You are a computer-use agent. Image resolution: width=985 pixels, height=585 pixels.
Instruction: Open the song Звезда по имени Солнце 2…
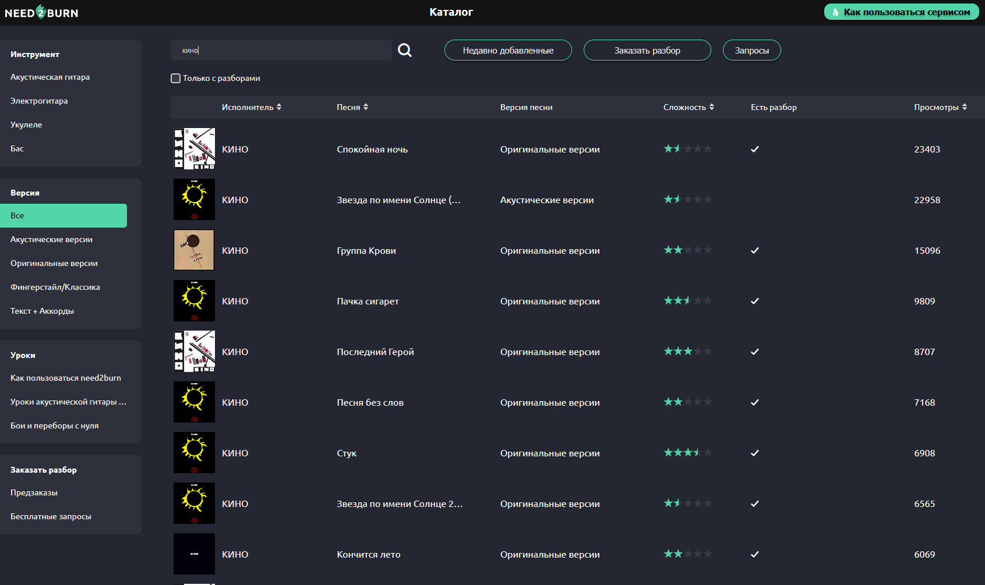click(x=400, y=504)
